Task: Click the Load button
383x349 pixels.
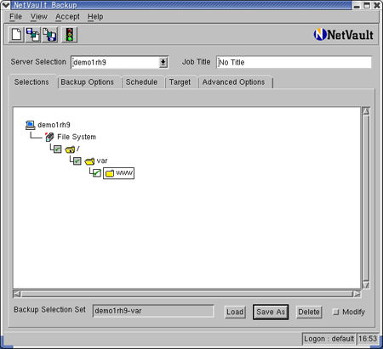Action: [x=235, y=312]
